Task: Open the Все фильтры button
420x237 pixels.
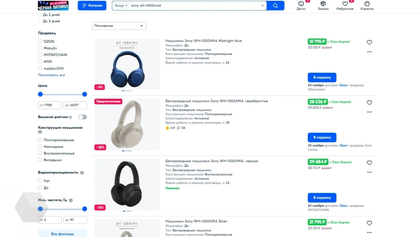Action: (x=62, y=234)
